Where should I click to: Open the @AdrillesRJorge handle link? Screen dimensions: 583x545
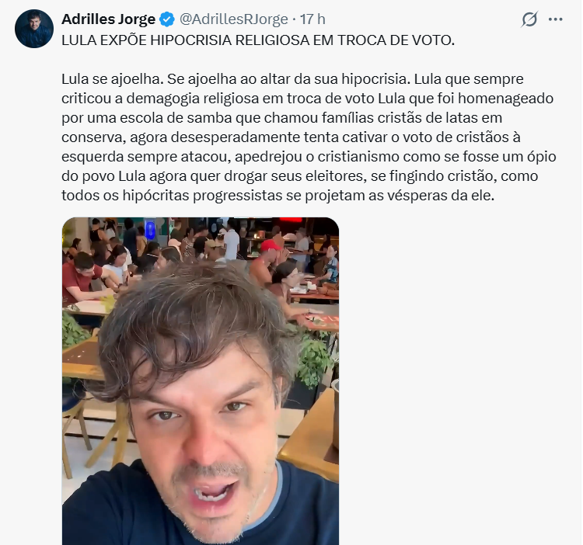(234, 19)
